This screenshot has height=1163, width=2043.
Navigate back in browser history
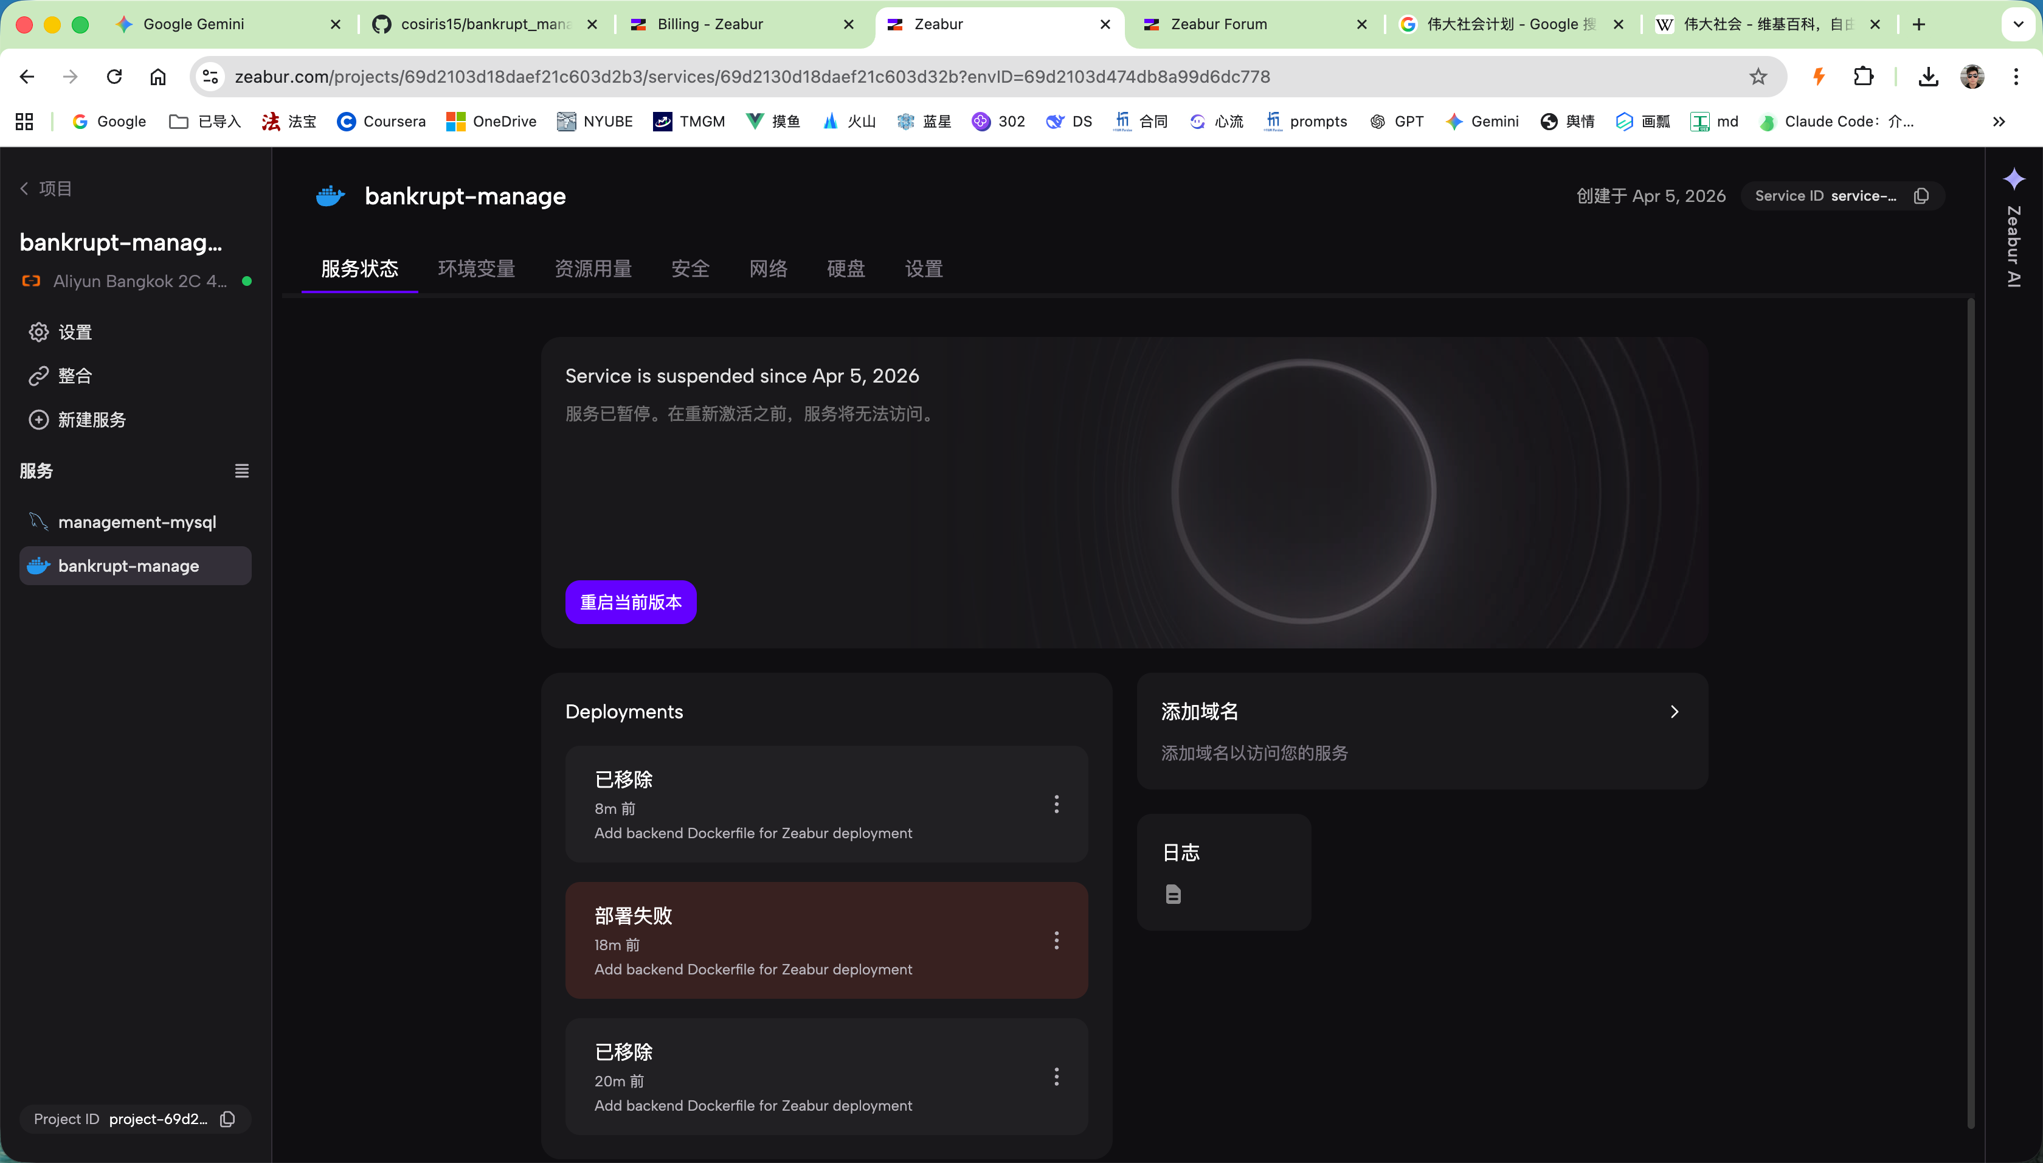pos(27,77)
